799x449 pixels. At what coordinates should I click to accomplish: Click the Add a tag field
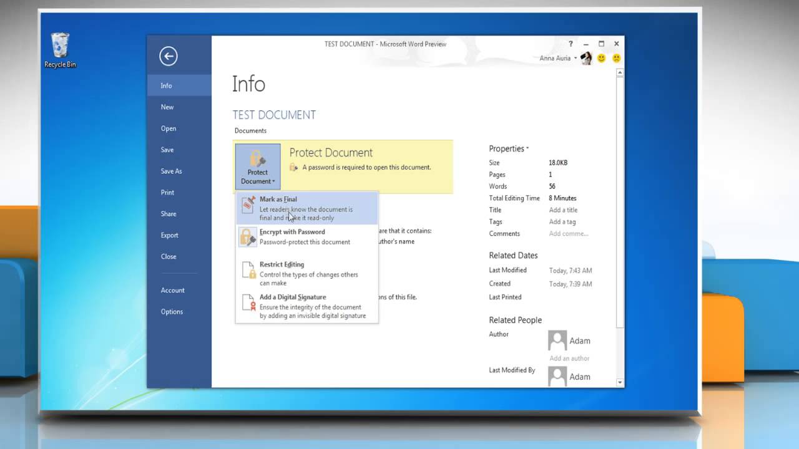coord(562,222)
